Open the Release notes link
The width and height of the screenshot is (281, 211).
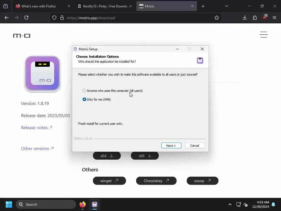pyautogui.click(x=36, y=127)
